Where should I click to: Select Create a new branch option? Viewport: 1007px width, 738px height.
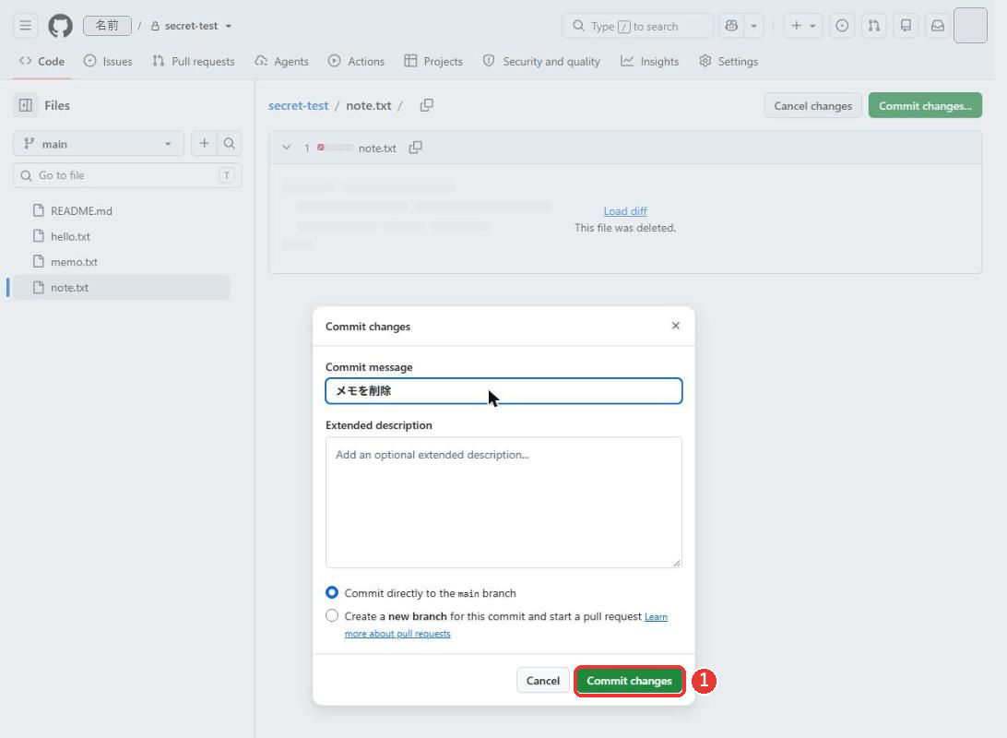(332, 615)
